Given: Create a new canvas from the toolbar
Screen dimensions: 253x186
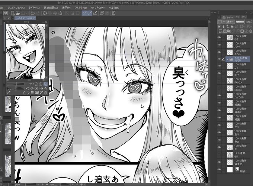Looking at the screenshot, I should point(13,13).
